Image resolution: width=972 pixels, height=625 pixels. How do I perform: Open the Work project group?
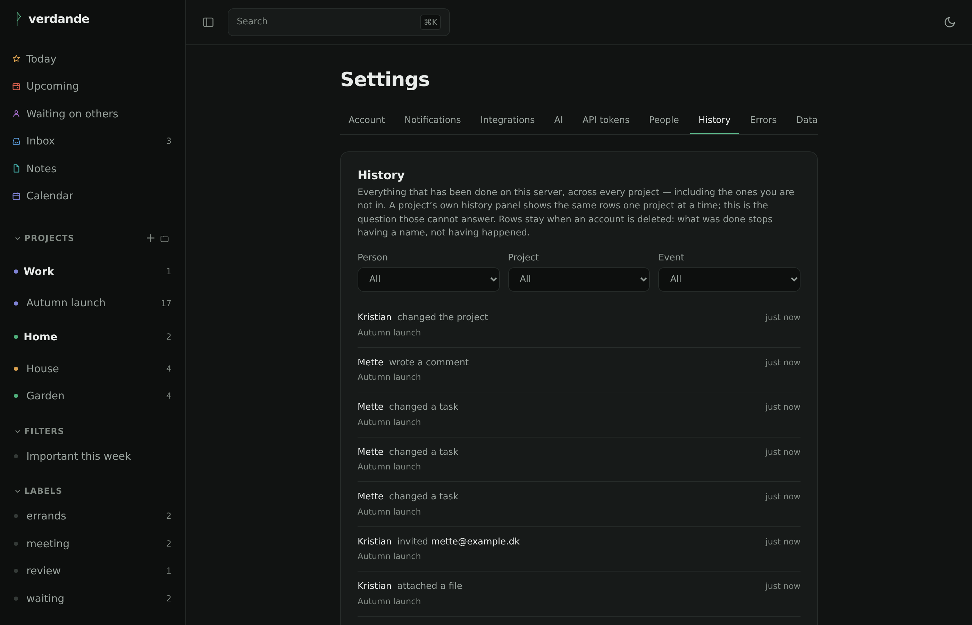(92, 272)
